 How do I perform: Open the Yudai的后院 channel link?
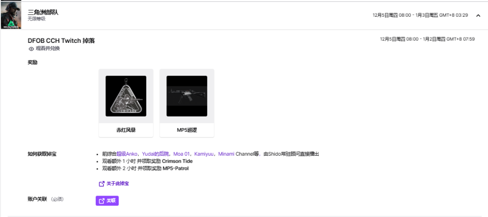point(155,154)
